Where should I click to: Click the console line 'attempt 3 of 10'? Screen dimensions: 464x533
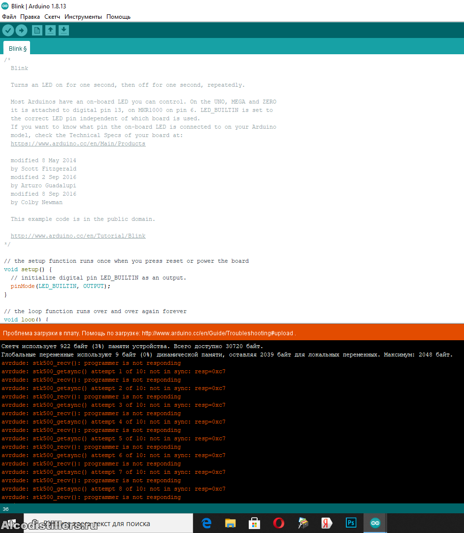(113, 405)
